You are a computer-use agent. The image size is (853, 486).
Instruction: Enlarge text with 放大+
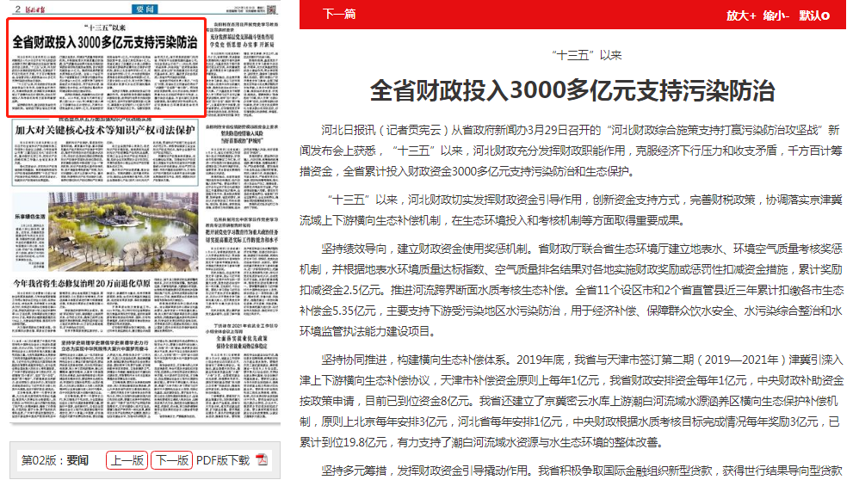[740, 15]
